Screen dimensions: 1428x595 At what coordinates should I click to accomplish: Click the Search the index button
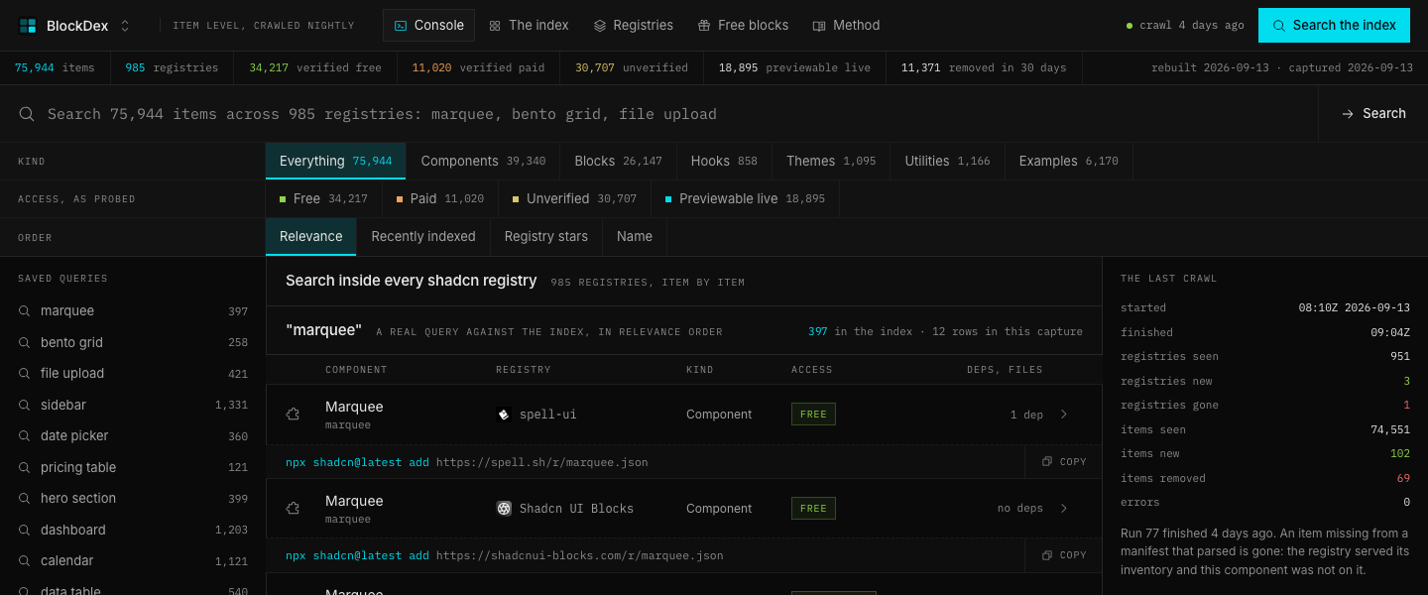1334,26
